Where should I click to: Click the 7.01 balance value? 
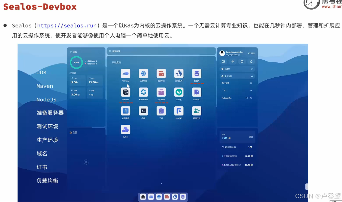pyautogui.click(x=225, y=138)
